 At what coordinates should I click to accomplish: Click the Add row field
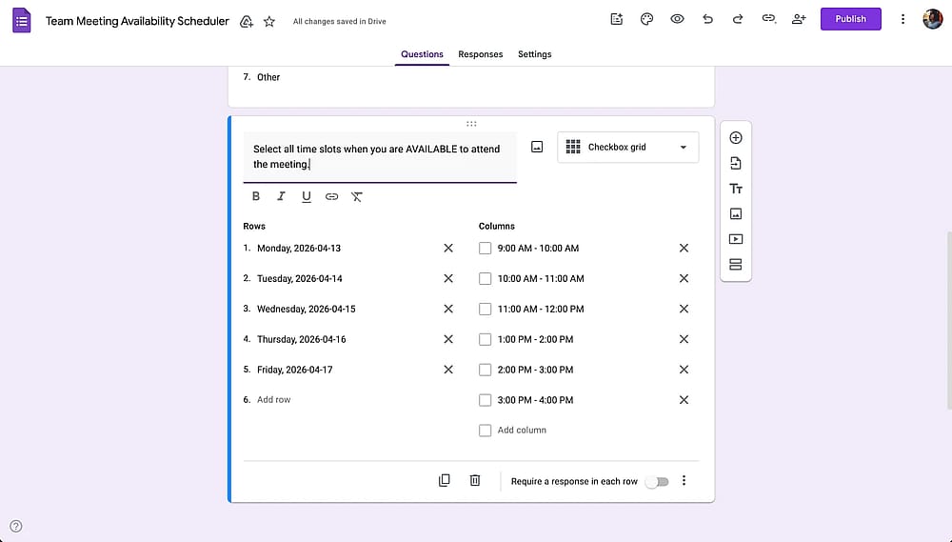pos(274,400)
